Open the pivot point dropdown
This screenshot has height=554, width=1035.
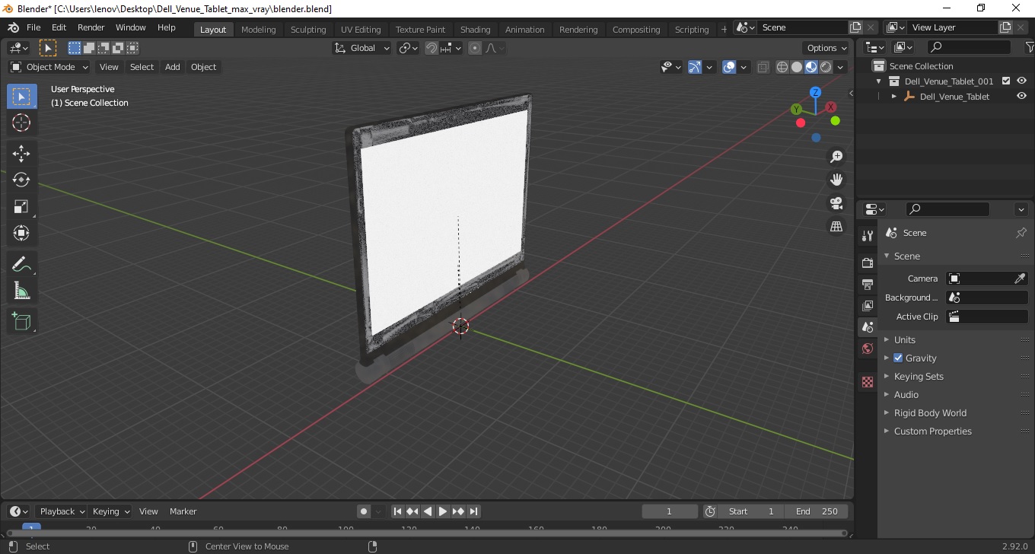click(x=409, y=48)
